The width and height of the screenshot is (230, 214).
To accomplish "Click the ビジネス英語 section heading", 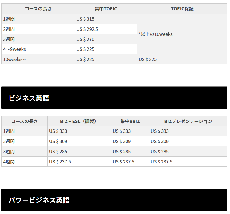I will (29, 98).
